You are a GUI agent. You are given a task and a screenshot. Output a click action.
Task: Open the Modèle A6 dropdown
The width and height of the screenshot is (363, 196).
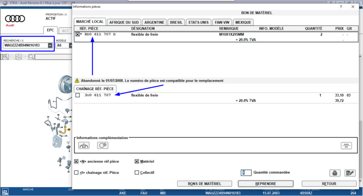click(x=70, y=45)
